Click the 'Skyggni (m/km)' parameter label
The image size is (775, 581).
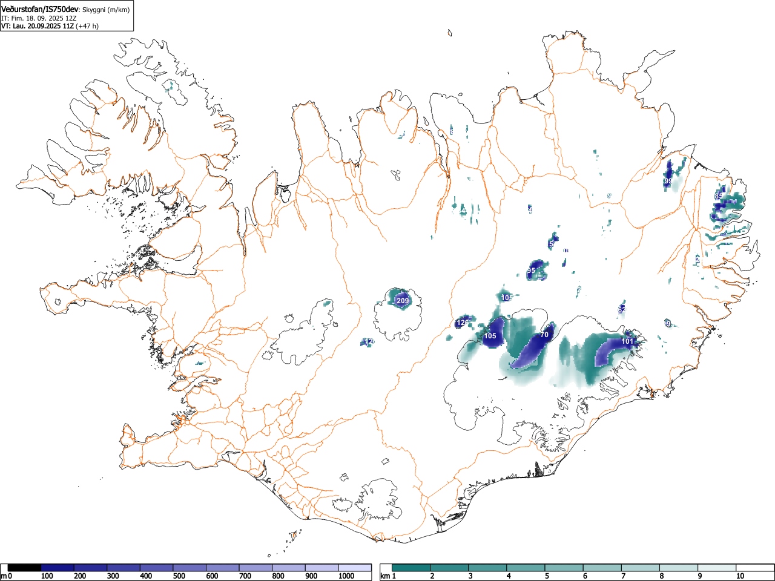106,10
